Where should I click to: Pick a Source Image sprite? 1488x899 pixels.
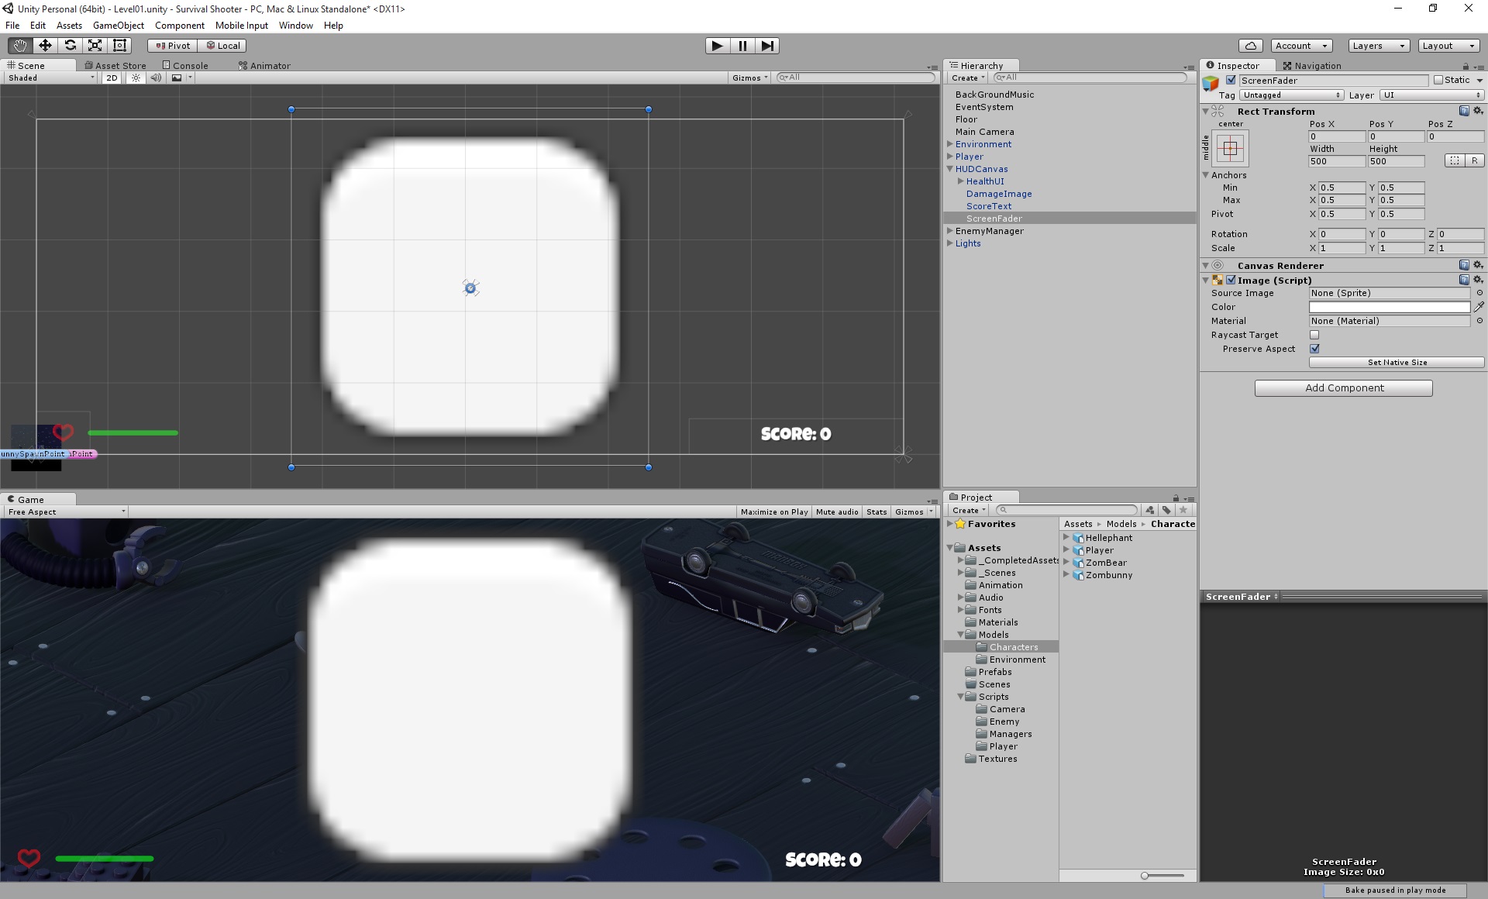(1479, 293)
